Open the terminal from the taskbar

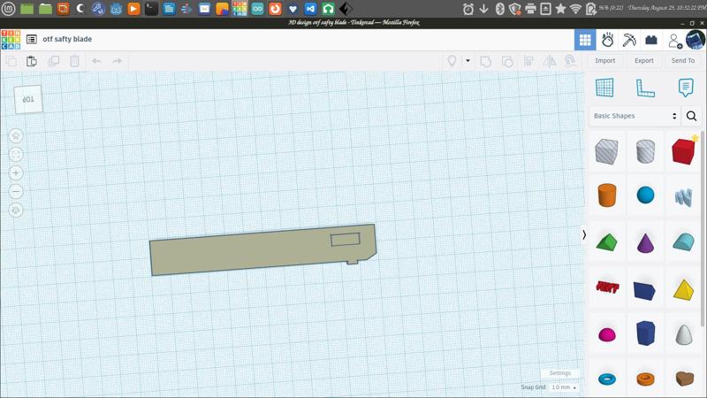(x=151, y=9)
